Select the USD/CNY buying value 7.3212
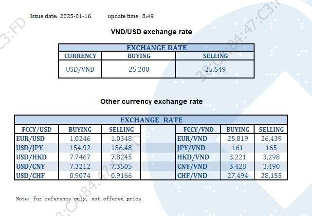The width and height of the screenshot is (312, 216). [x=80, y=166]
